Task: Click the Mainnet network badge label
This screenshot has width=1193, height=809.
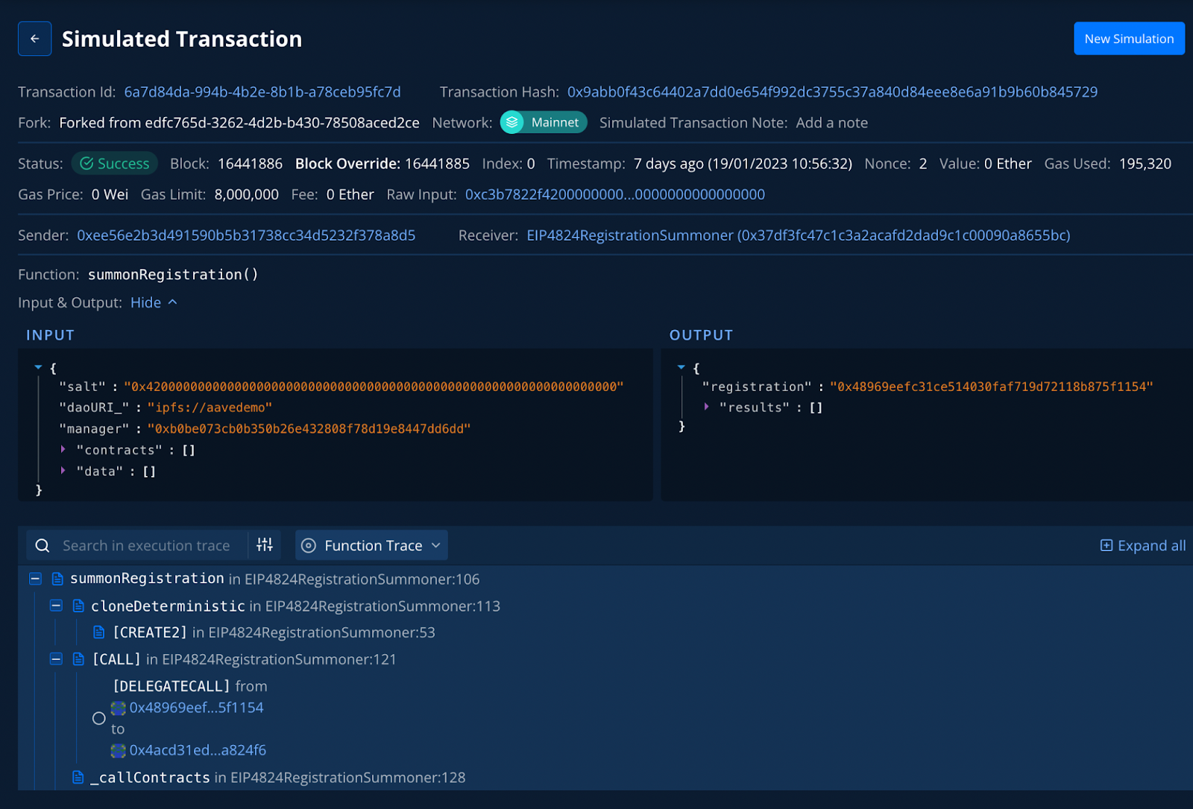Action: click(x=555, y=122)
